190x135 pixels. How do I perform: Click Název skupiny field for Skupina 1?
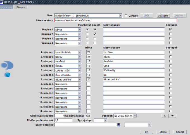tap(134, 29)
